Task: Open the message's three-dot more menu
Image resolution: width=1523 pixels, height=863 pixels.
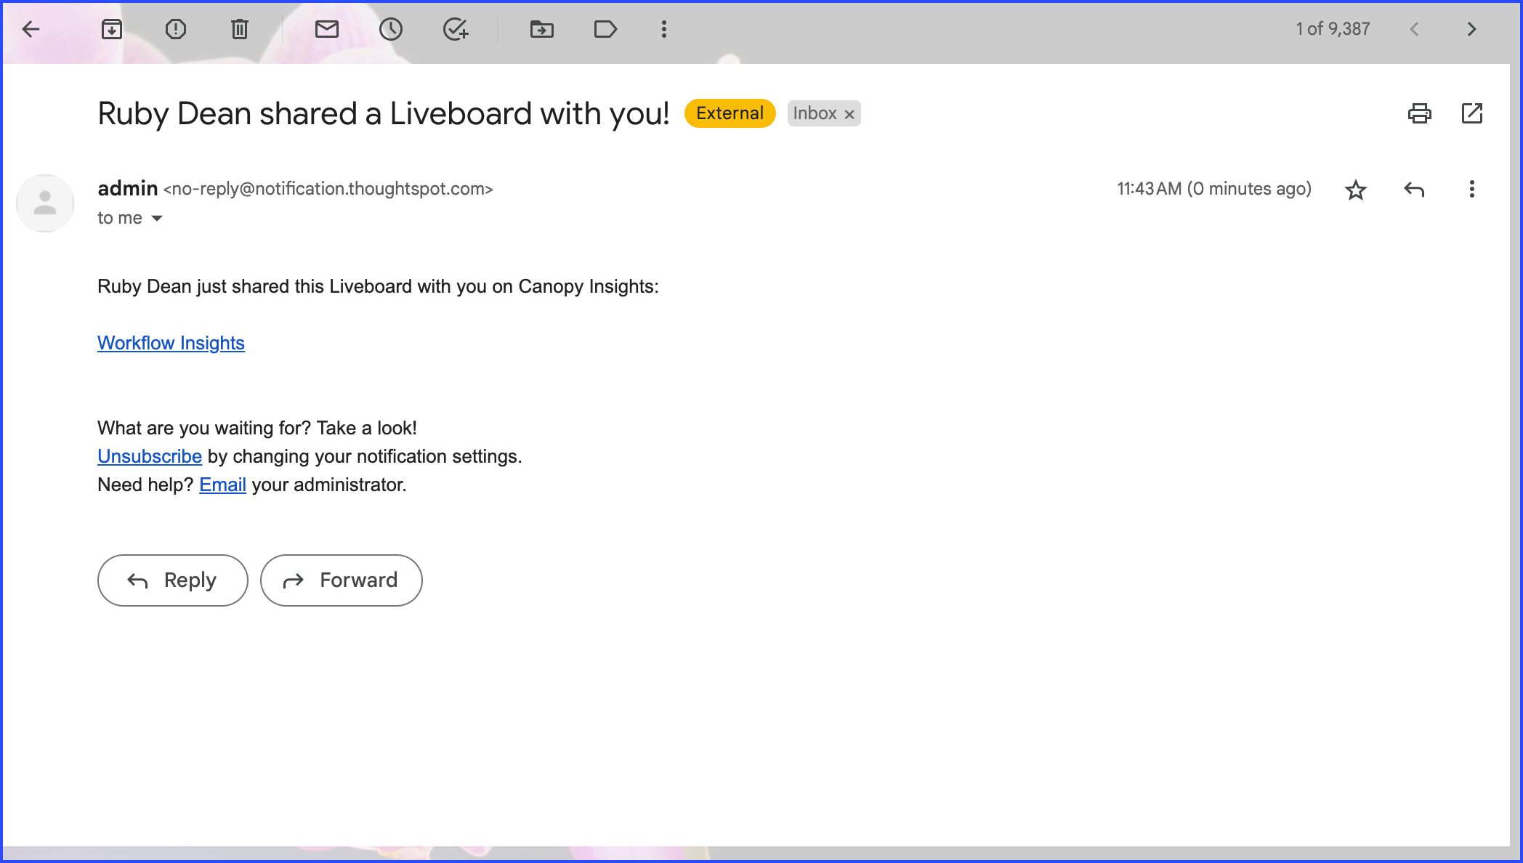Action: click(x=1471, y=190)
